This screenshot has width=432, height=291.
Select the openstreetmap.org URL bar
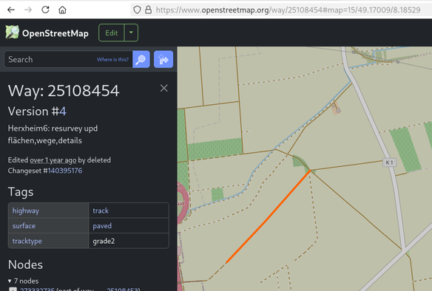point(288,10)
